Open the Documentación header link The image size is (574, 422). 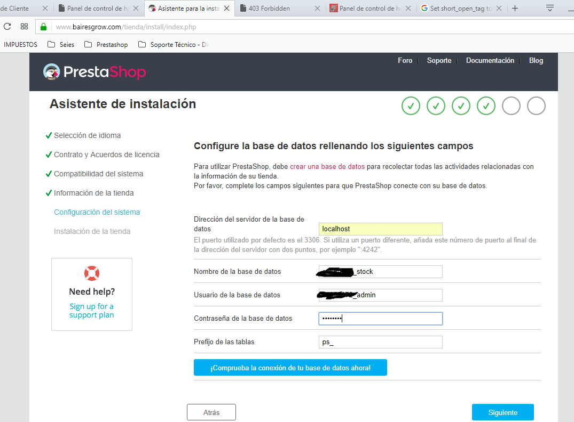click(490, 60)
